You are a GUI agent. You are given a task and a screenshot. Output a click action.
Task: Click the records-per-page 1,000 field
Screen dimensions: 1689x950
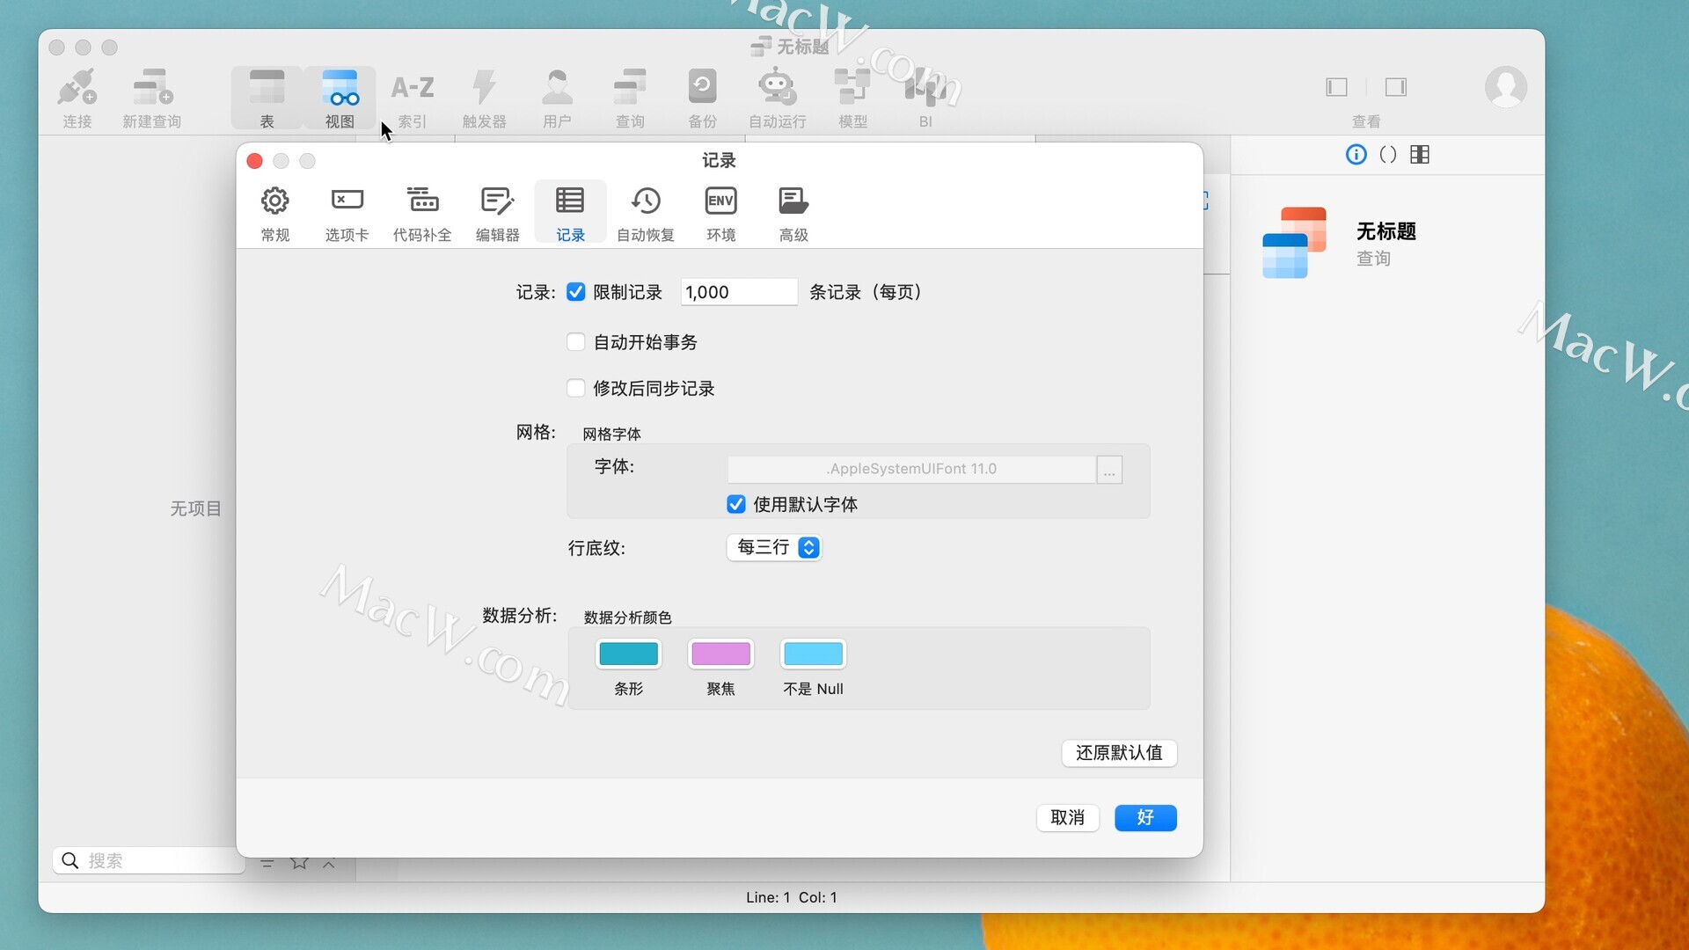(739, 292)
